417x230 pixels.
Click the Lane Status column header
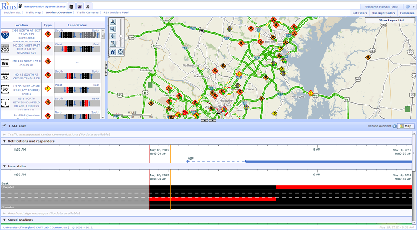click(x=77, y=25)
